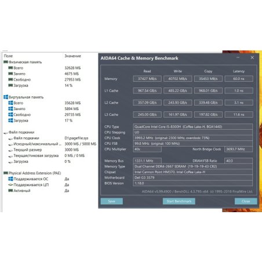Click the L3 Cache Read value 245.00 GB/s
The width and height of the screenshot is (262, 262).
(x=147, y=115)
